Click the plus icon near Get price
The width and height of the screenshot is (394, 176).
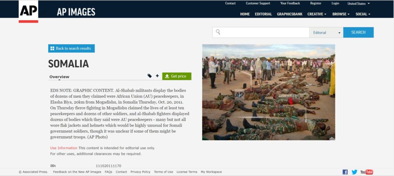coord(157,76)
